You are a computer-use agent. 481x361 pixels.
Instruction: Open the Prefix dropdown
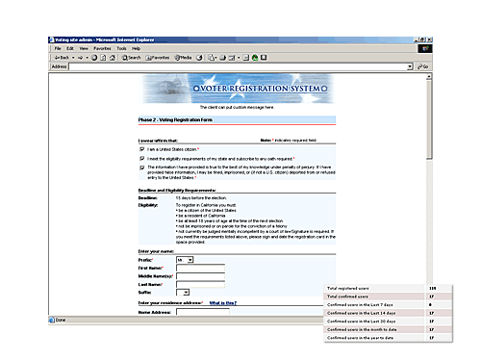(x=185, y=260)
